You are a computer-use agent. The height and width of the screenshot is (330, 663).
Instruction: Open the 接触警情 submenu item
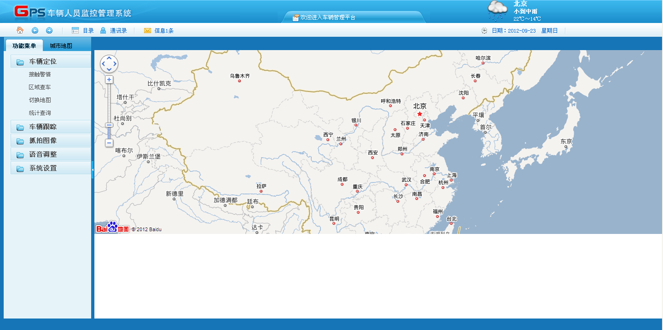tap(40, 74)
